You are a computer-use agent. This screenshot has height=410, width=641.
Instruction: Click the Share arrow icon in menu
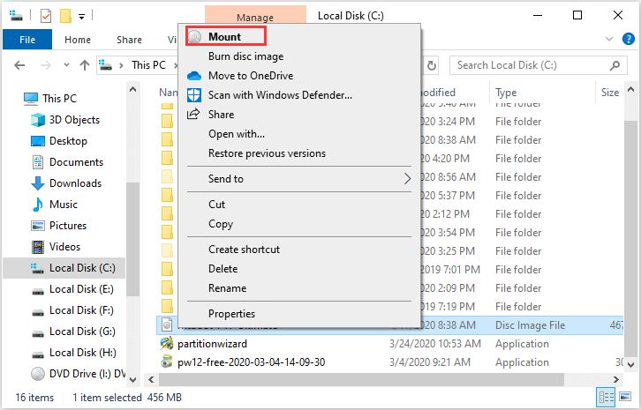click(x=193, y=114)
